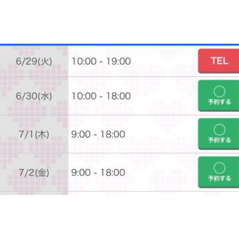This screenshot has width=239, height=239.
Task: Click the circle availability icon for 7/1
Action: 220,130
